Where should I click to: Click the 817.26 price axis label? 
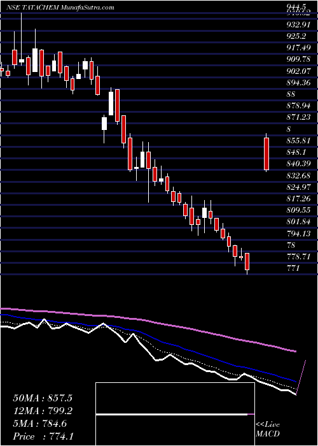click(298, 199)
